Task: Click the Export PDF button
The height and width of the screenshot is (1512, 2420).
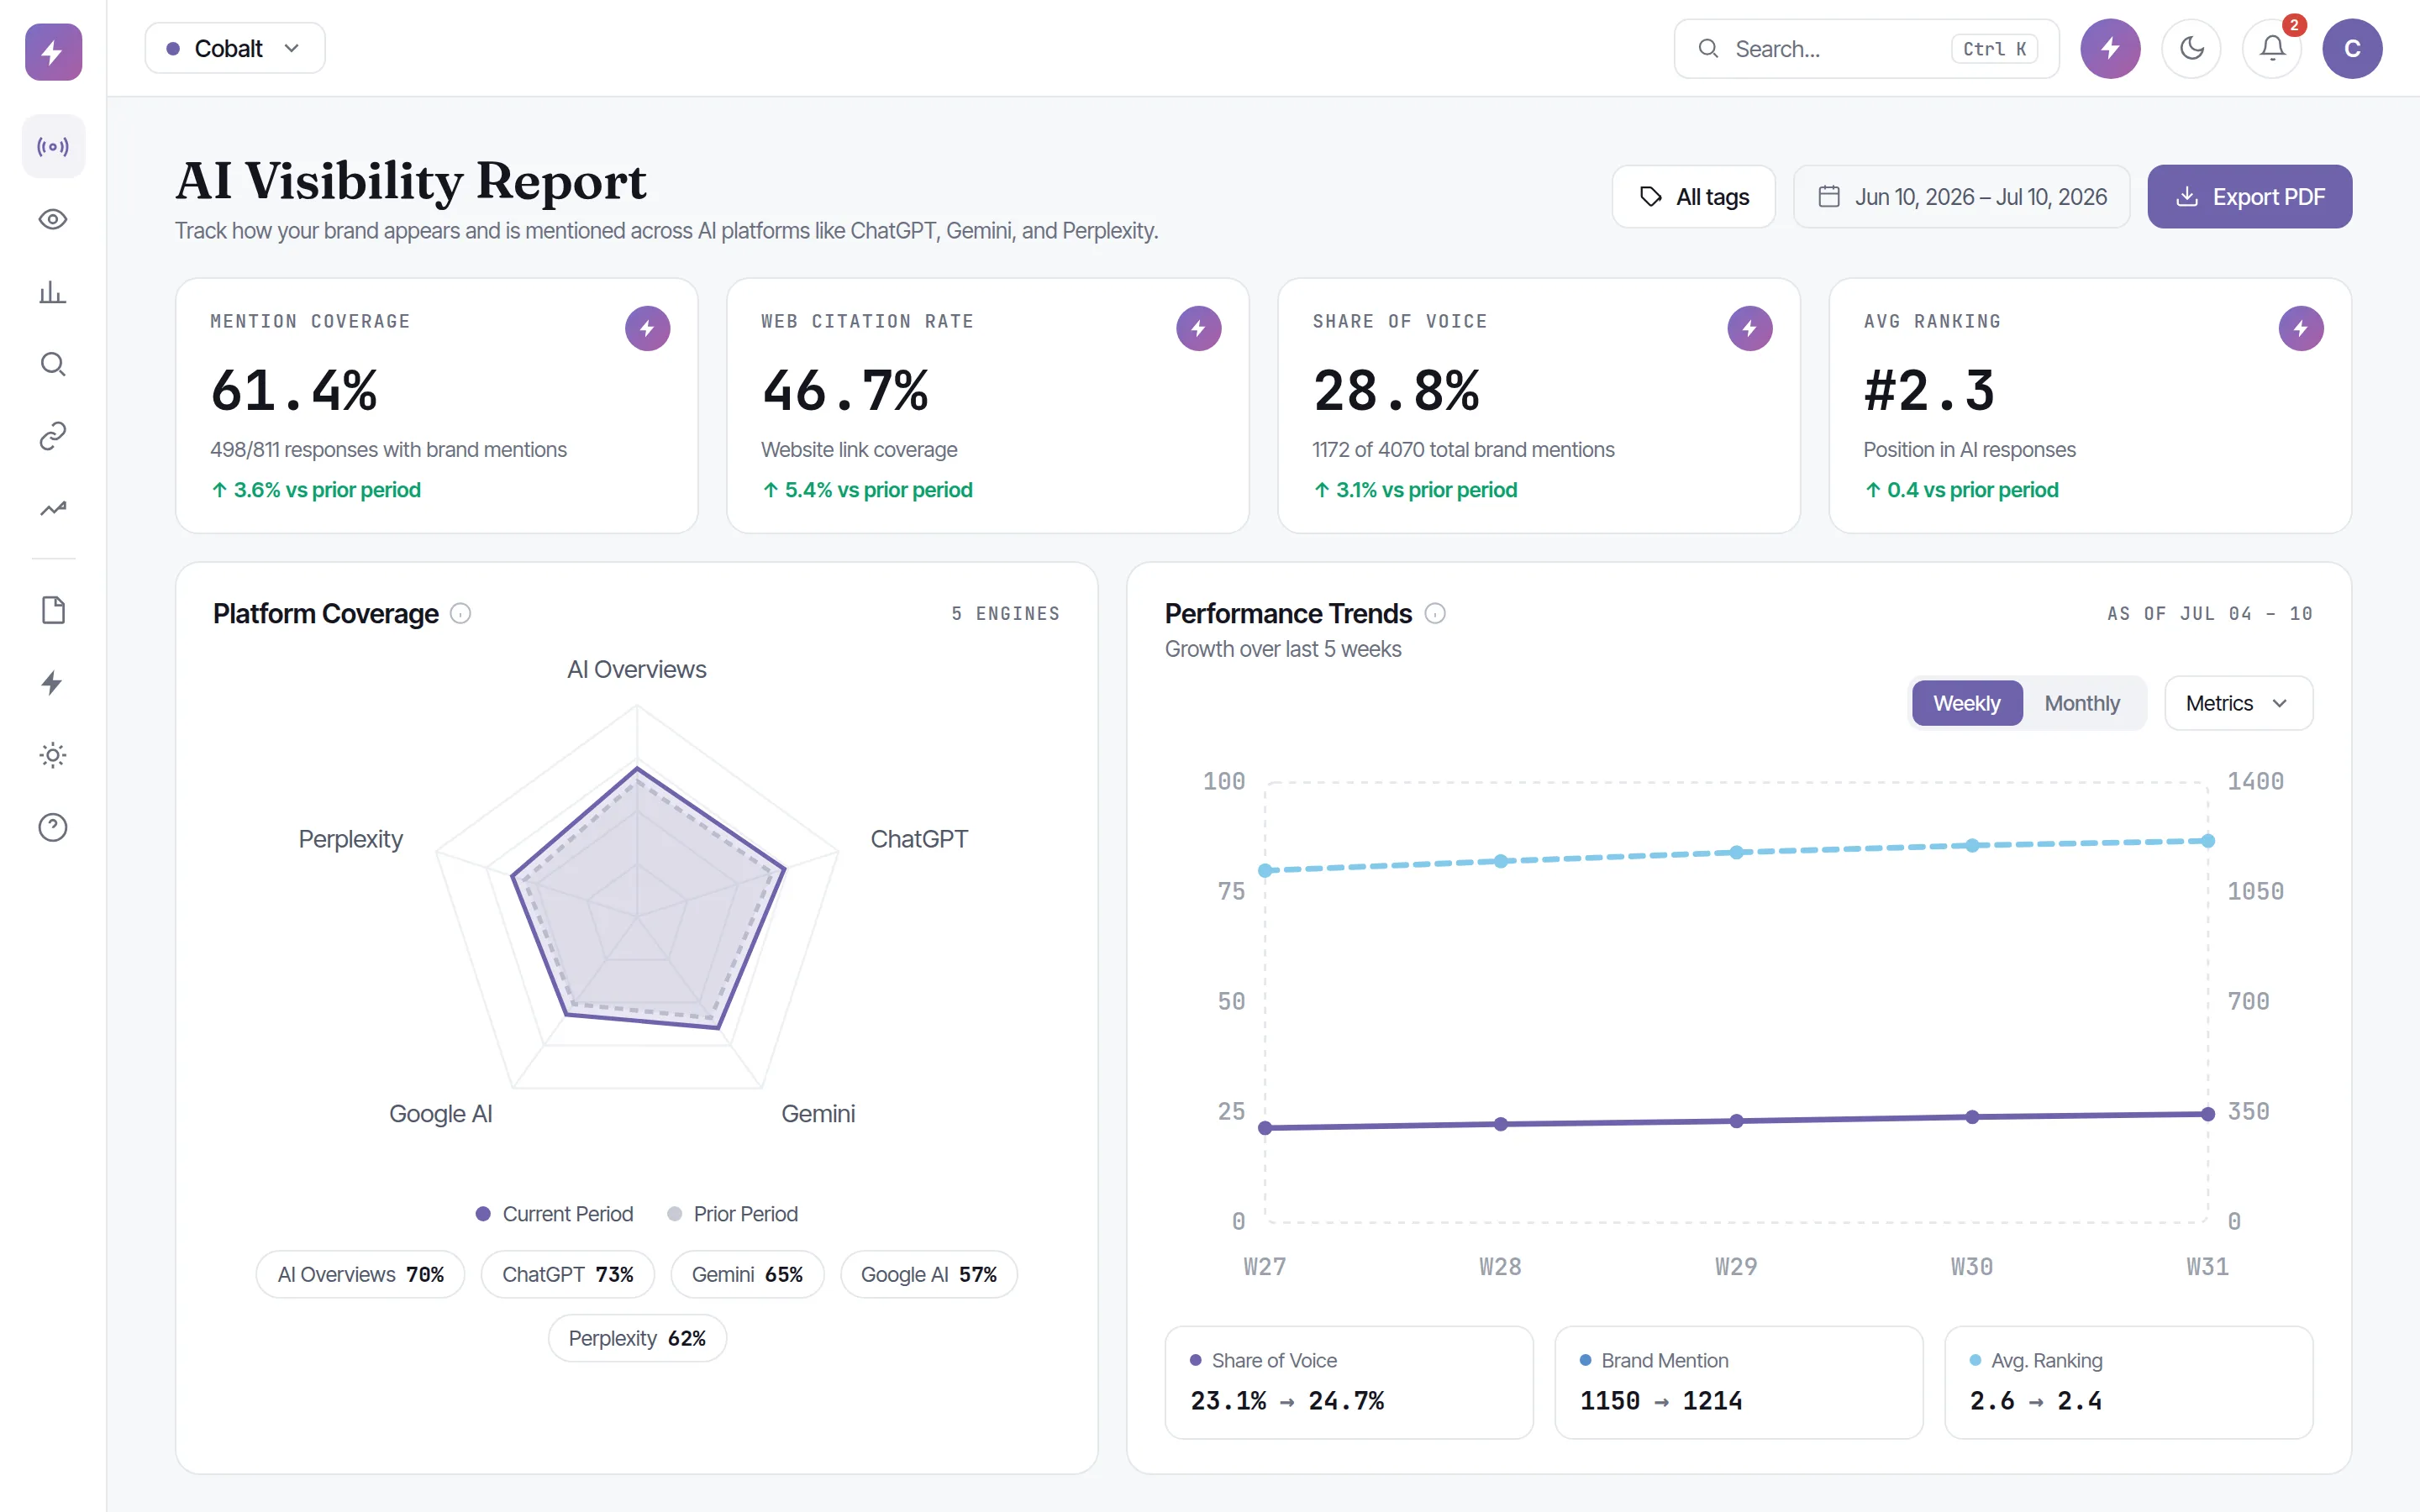Action: pos(2249,197)
